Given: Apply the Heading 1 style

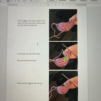Looking at the screenshot, I should (73, 1).
